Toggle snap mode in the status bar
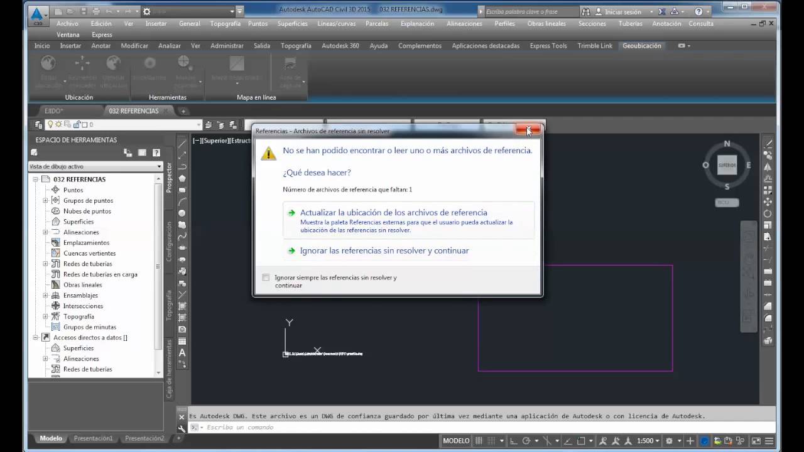804x452 pixels. tap(491, 441)
